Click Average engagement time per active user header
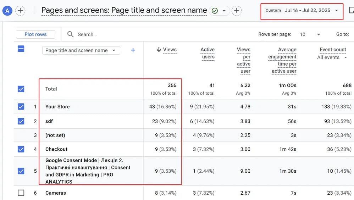Image resolution: width=354 pixels, height=200 pixels. pyautogui.click(x=282, y=60)
